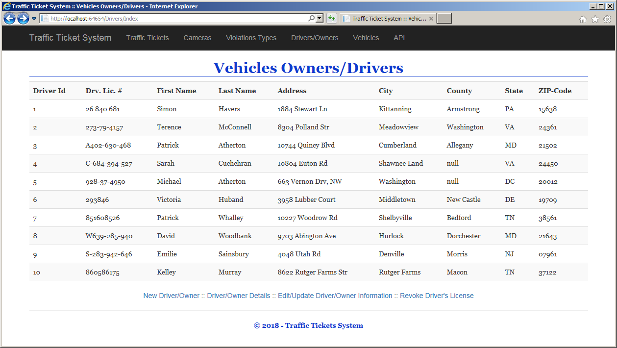617x348 pixels.
Task: Expand the address bar autocomplete dropdown
Action: (320, 19)
